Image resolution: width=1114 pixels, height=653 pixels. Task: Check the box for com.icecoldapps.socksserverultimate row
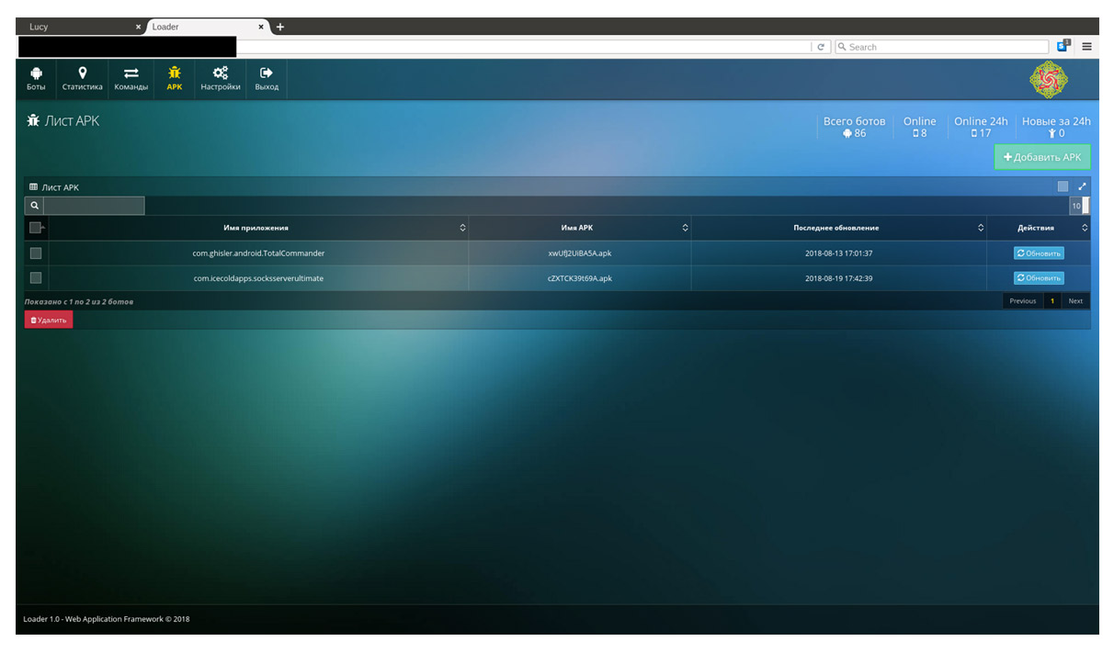(36, 278)
